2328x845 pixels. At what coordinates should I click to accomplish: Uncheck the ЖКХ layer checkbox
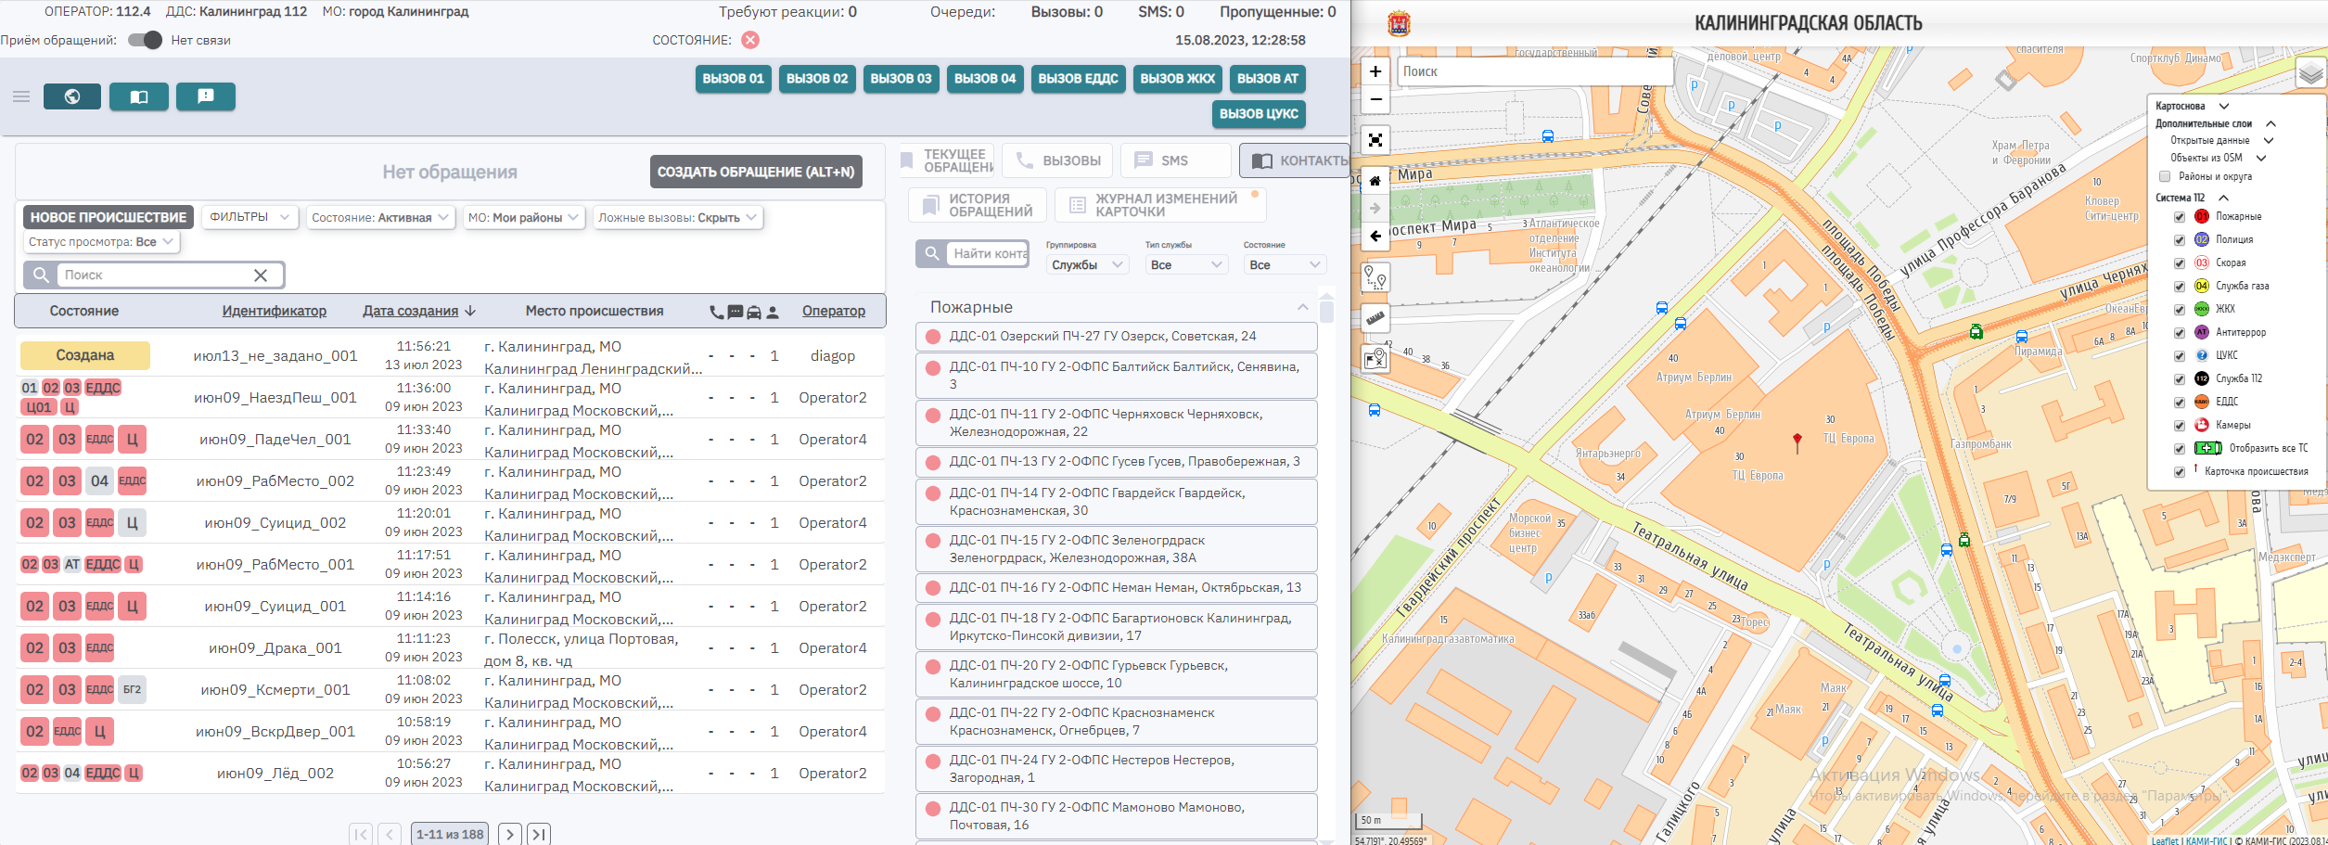click(2180, 310)
